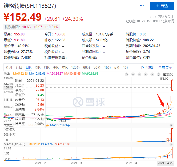The image size is (177, 167).
Task: Click the 货币单位 CNY value
Action: (x=147, y=58)
